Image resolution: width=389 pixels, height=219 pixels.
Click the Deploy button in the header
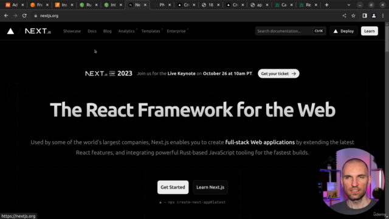(x=343, y=31)
